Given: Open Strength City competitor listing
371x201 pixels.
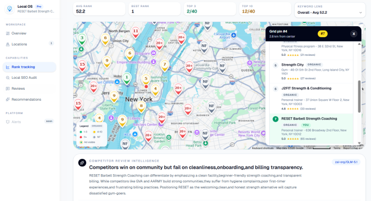Looking at the screenshot, I should pyautogui.click(x=311, y=71).
